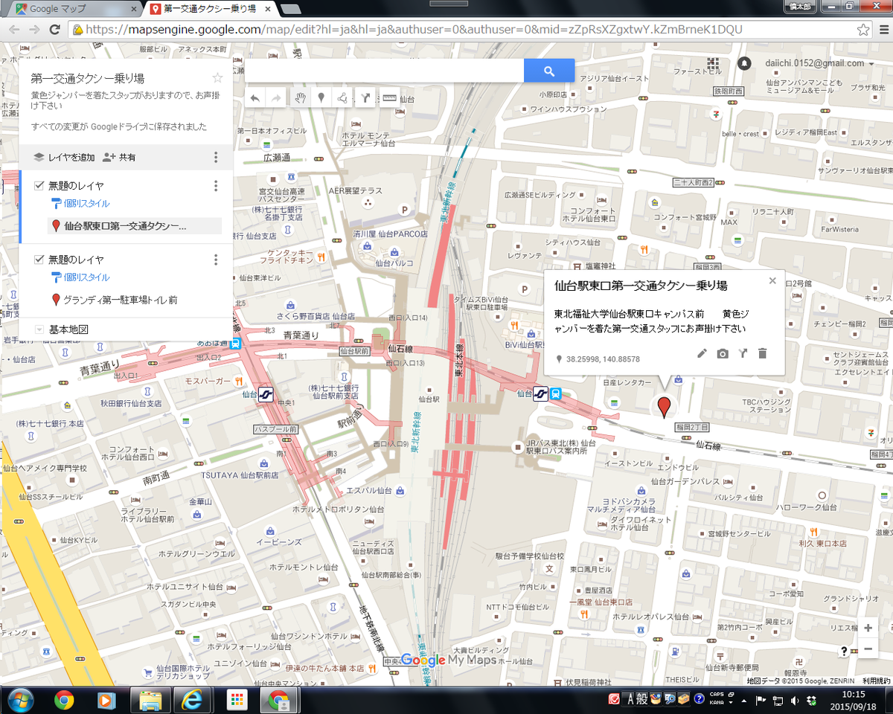This screenshot has height=714, width=893.
Task: Zoom in with the plus button
Action: click(x=868, y=628)
